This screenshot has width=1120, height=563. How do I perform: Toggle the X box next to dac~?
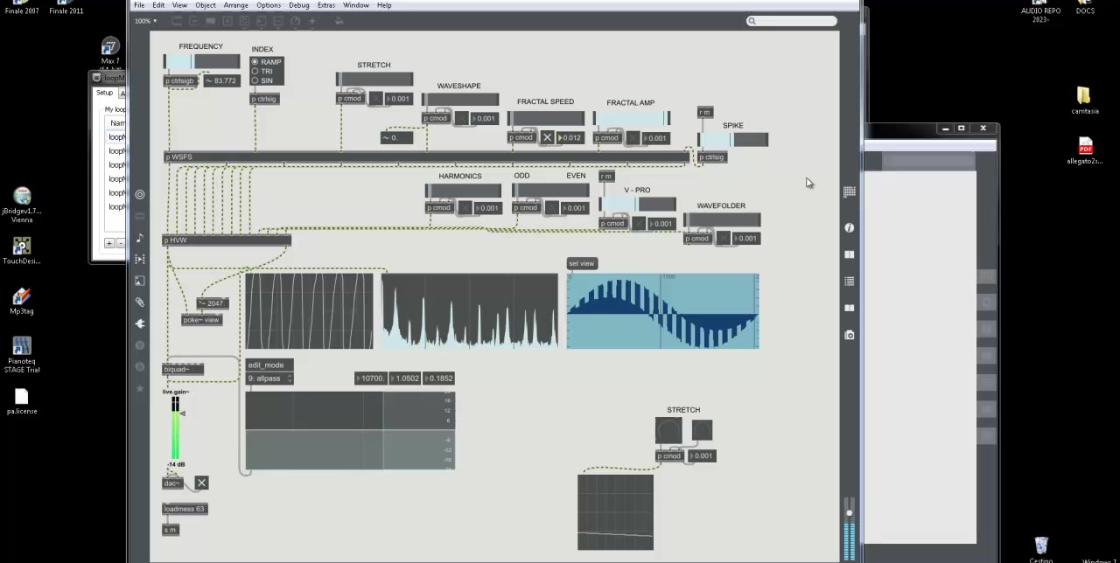tap(201, 483)
